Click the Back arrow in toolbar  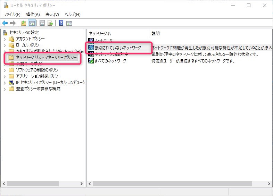[x=5, y=23]
